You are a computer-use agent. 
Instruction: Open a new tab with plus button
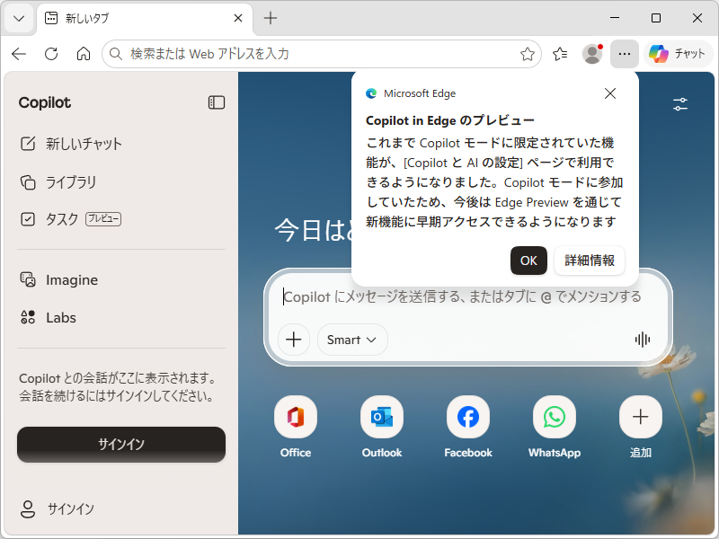coord(271,18)
